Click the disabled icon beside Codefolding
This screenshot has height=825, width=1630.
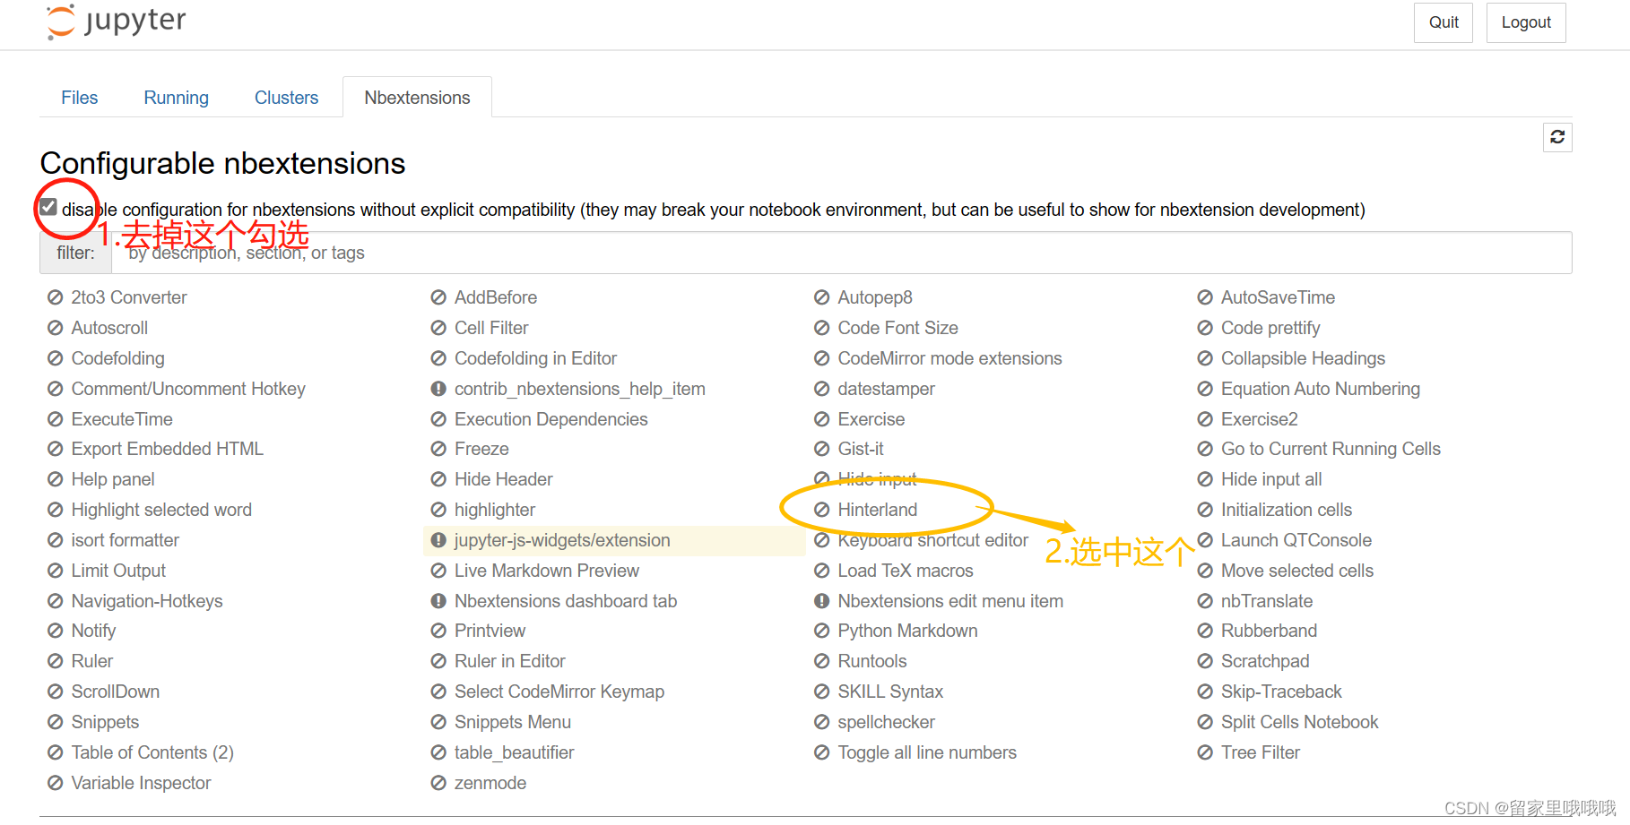pyautogui.click(x=56, y=358)
